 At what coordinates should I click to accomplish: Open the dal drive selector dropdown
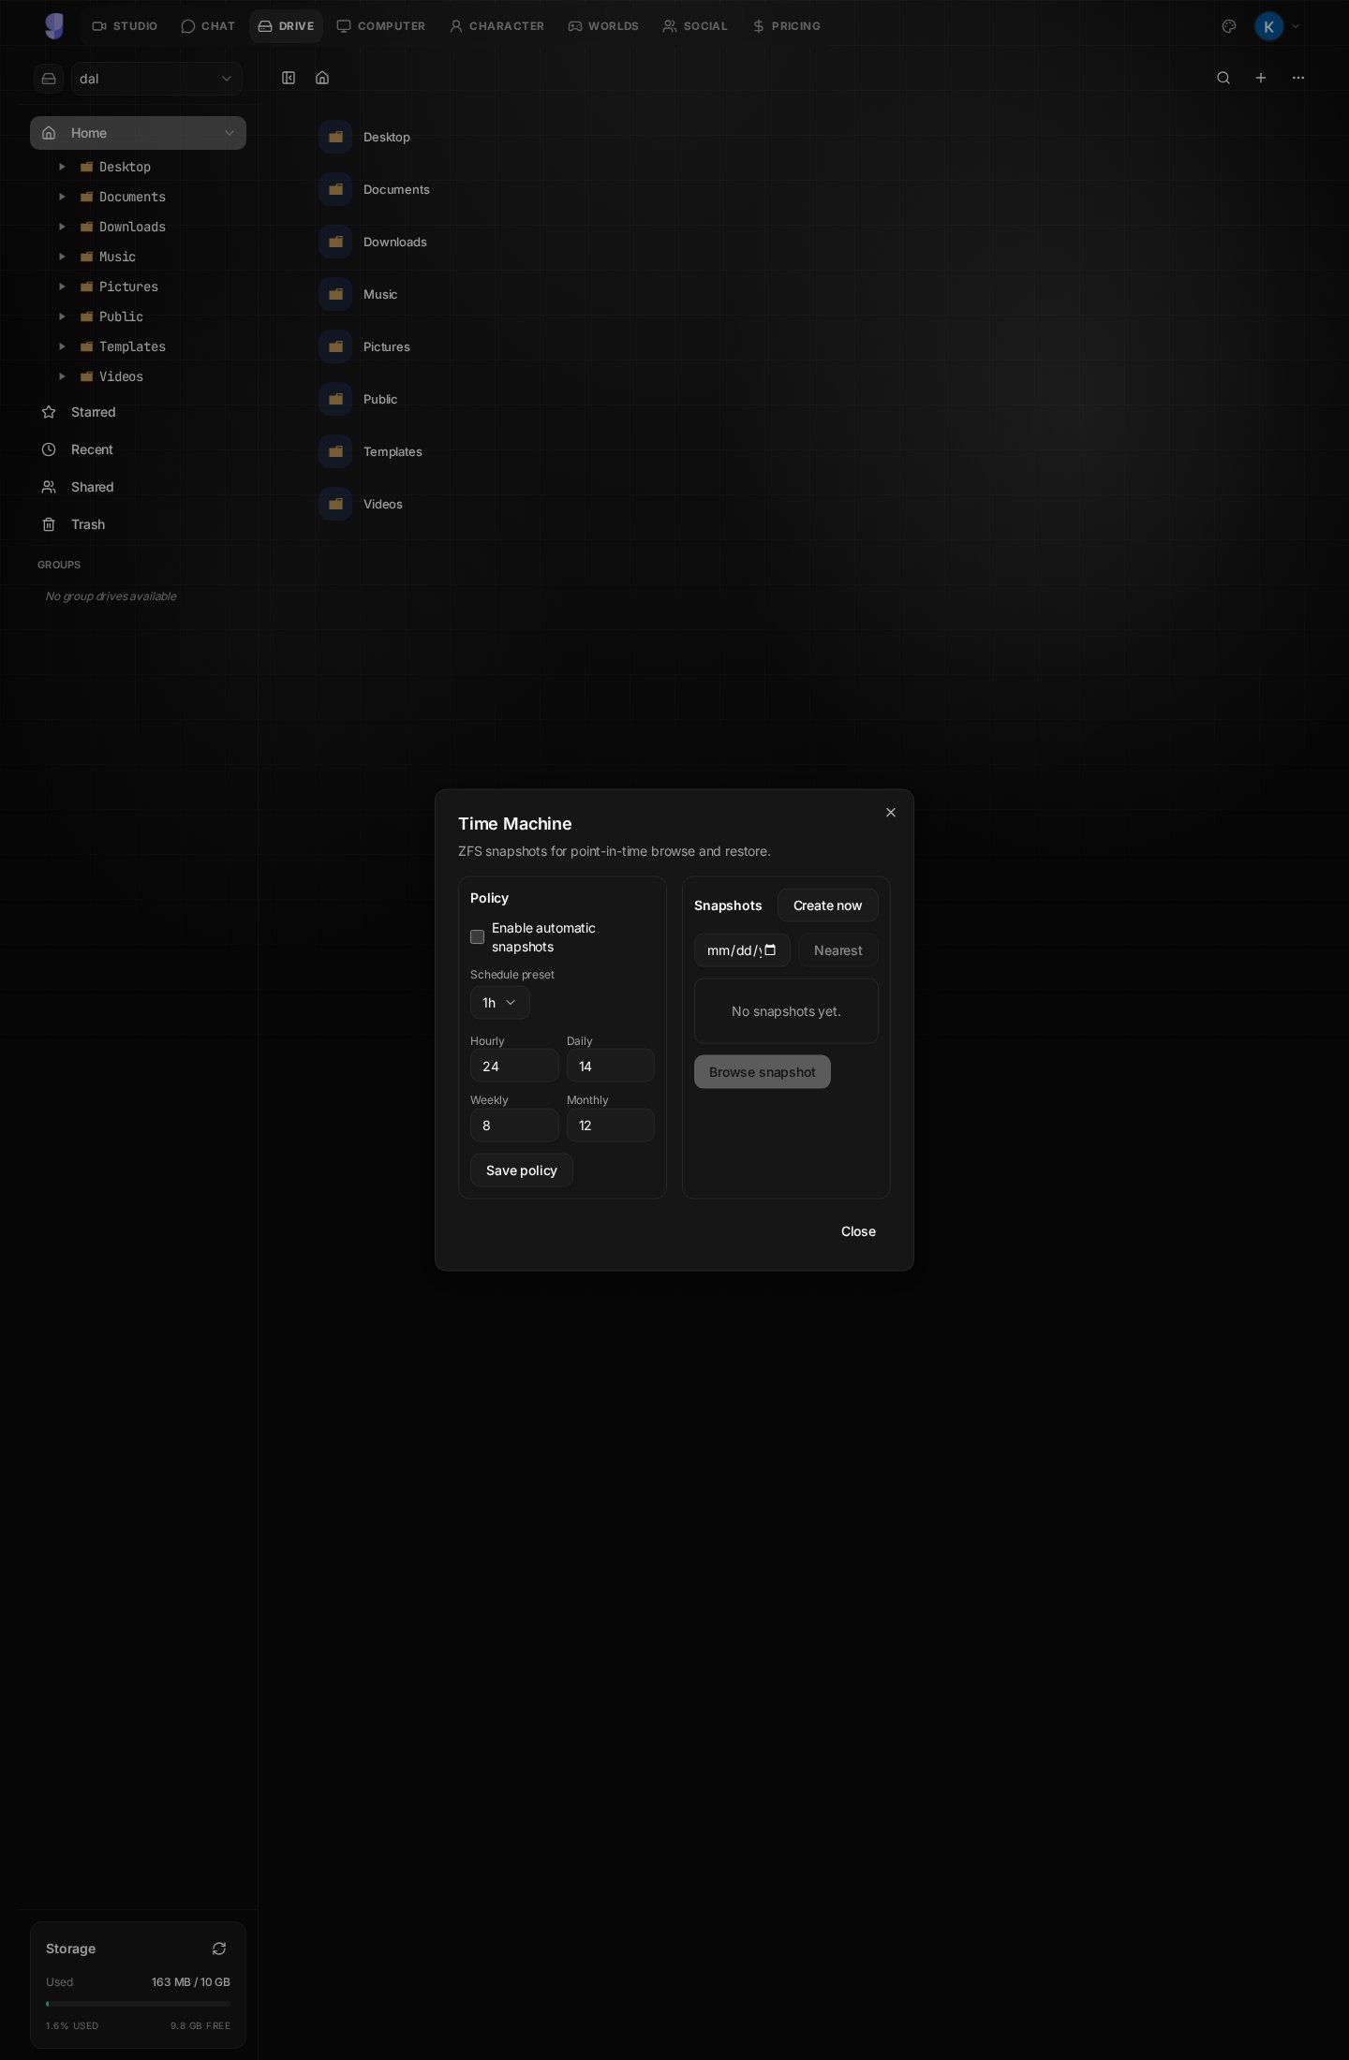point(156,79)
